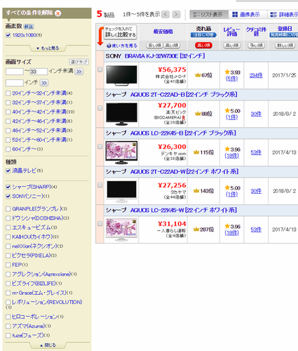Sort by クチコミ件数 多い順
Image resolution: width=298 pixels, height=351 pixels.
[x=256, y=45]
